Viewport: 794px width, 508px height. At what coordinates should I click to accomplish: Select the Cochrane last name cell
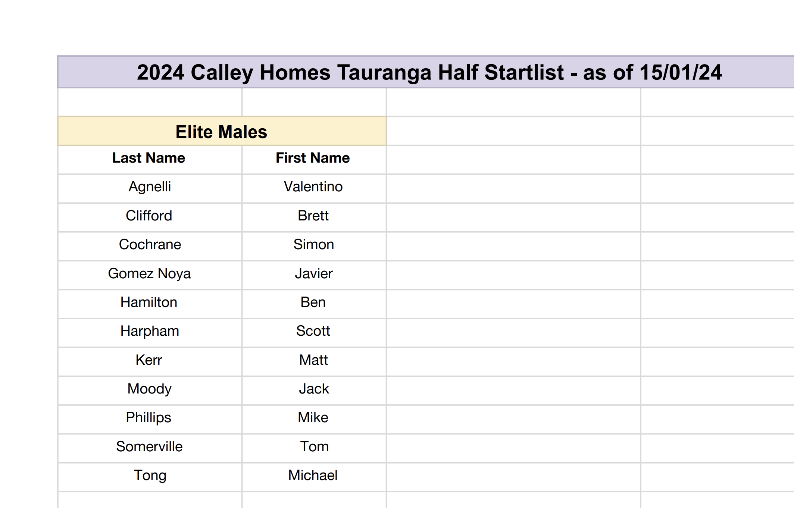(x=150, y=245)
